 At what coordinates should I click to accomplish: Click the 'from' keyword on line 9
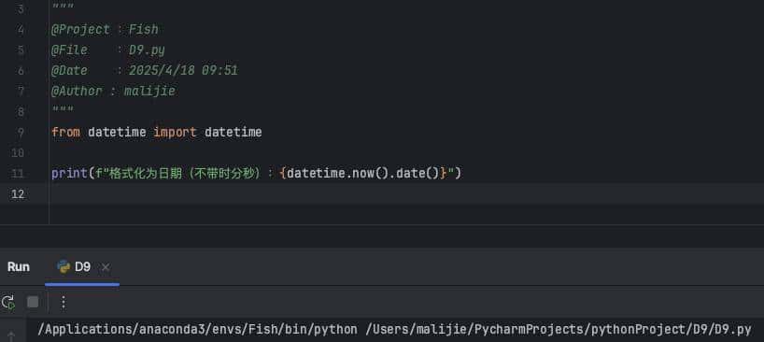[65, 133]
